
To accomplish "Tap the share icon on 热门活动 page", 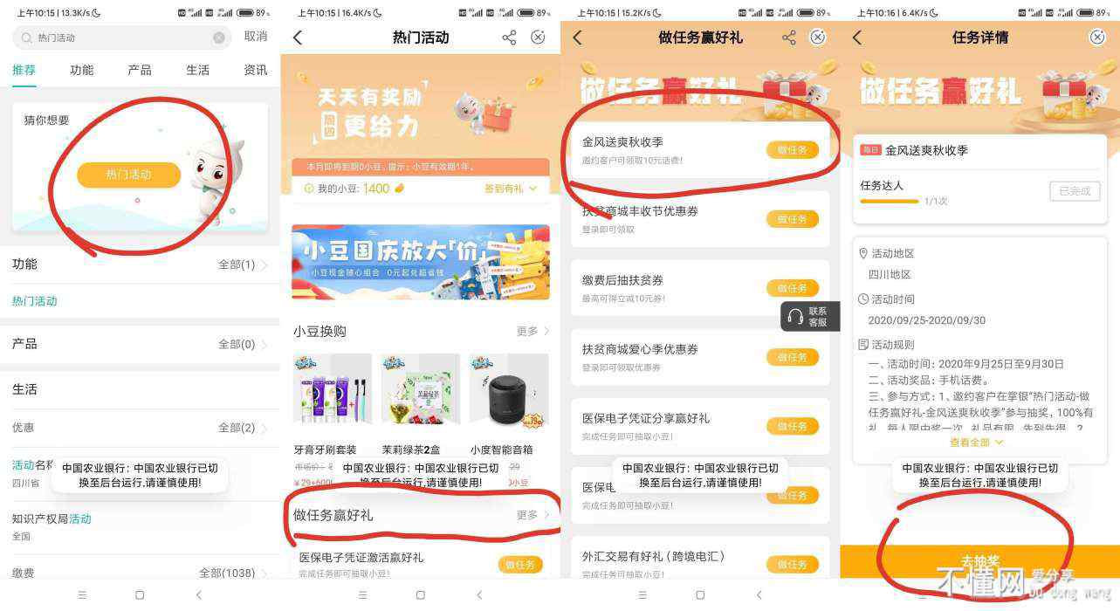I will [x=509, y=38].
